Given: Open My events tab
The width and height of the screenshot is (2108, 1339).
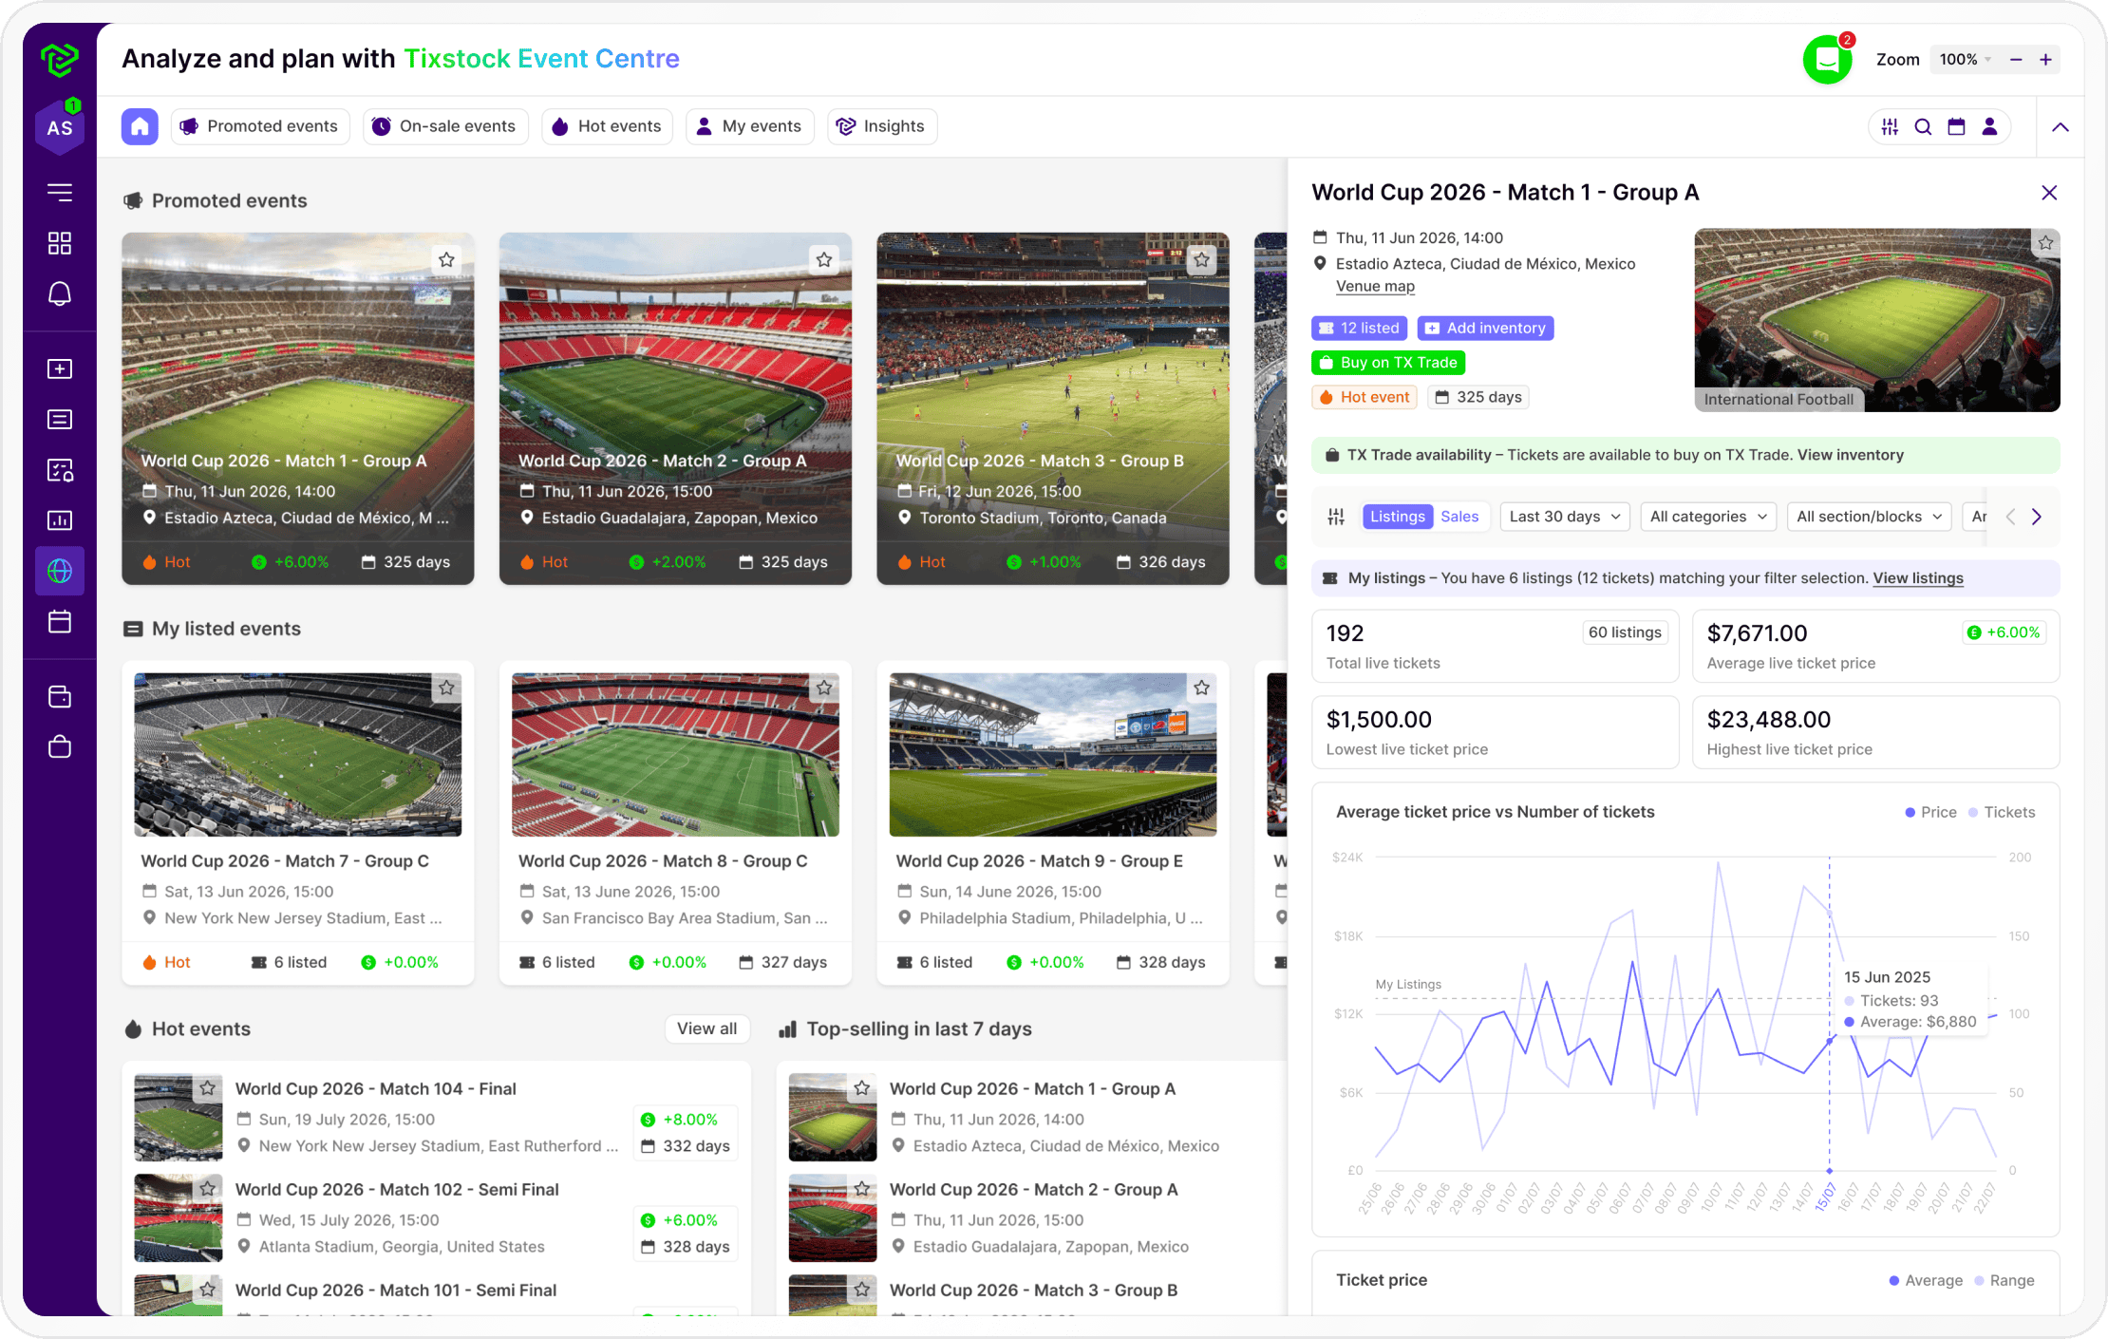Looking at the screenshot, I should (750, 126).
